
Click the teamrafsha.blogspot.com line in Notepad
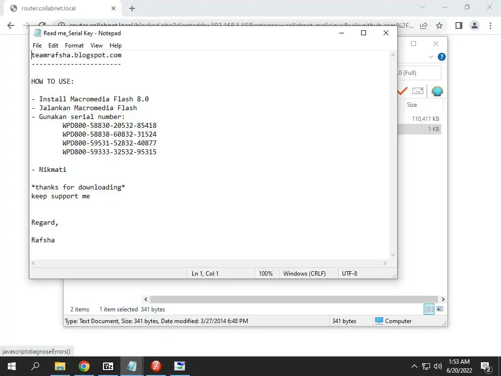(76, 55)
